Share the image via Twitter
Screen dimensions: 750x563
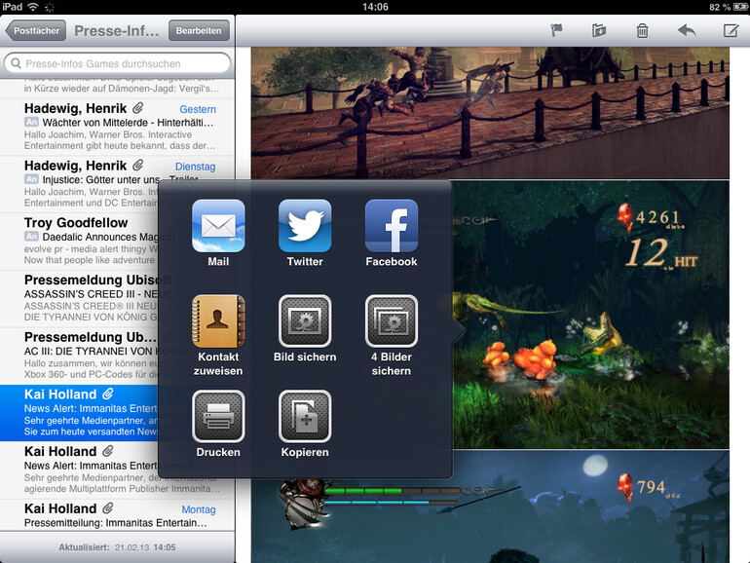click(305, 226)
